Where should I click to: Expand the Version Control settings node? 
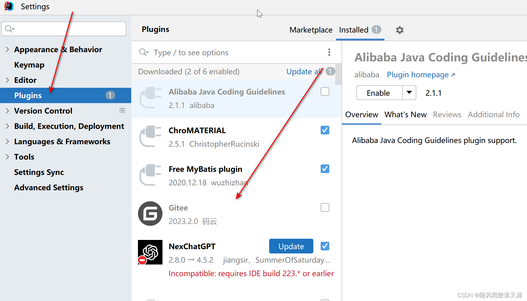[7, 111]
